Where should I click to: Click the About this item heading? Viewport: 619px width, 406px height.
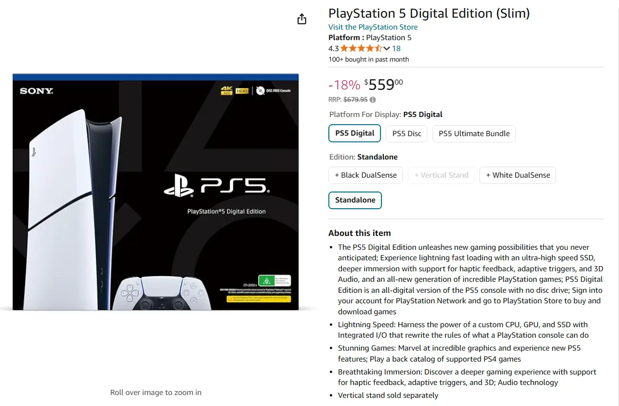click(x=359, y=233)
